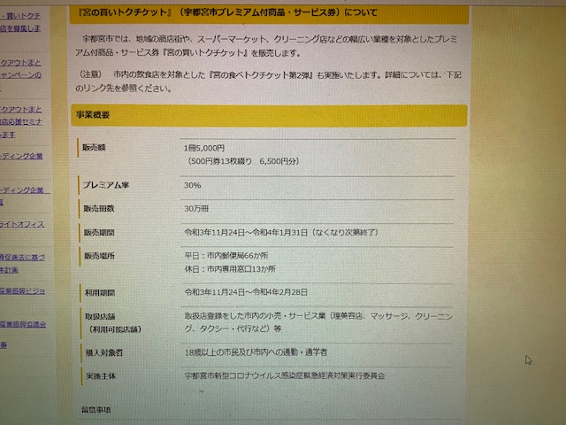Open the sidebar link ending in 店を募集します

coord(21,27)
